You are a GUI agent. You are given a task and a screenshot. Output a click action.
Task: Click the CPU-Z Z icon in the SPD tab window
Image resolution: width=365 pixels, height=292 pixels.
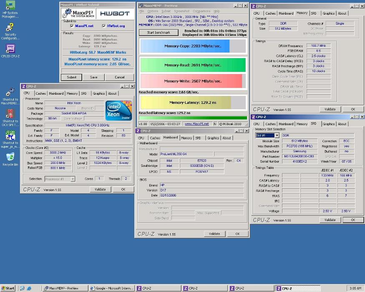point(253,117)
